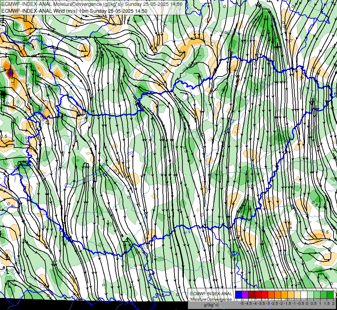
Task: Click the '-0.5' tick label in the legend
Action: coord(301,303)
